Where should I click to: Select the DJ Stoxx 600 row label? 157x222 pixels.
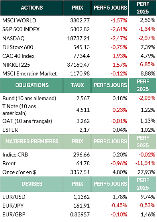coord(18,47)
